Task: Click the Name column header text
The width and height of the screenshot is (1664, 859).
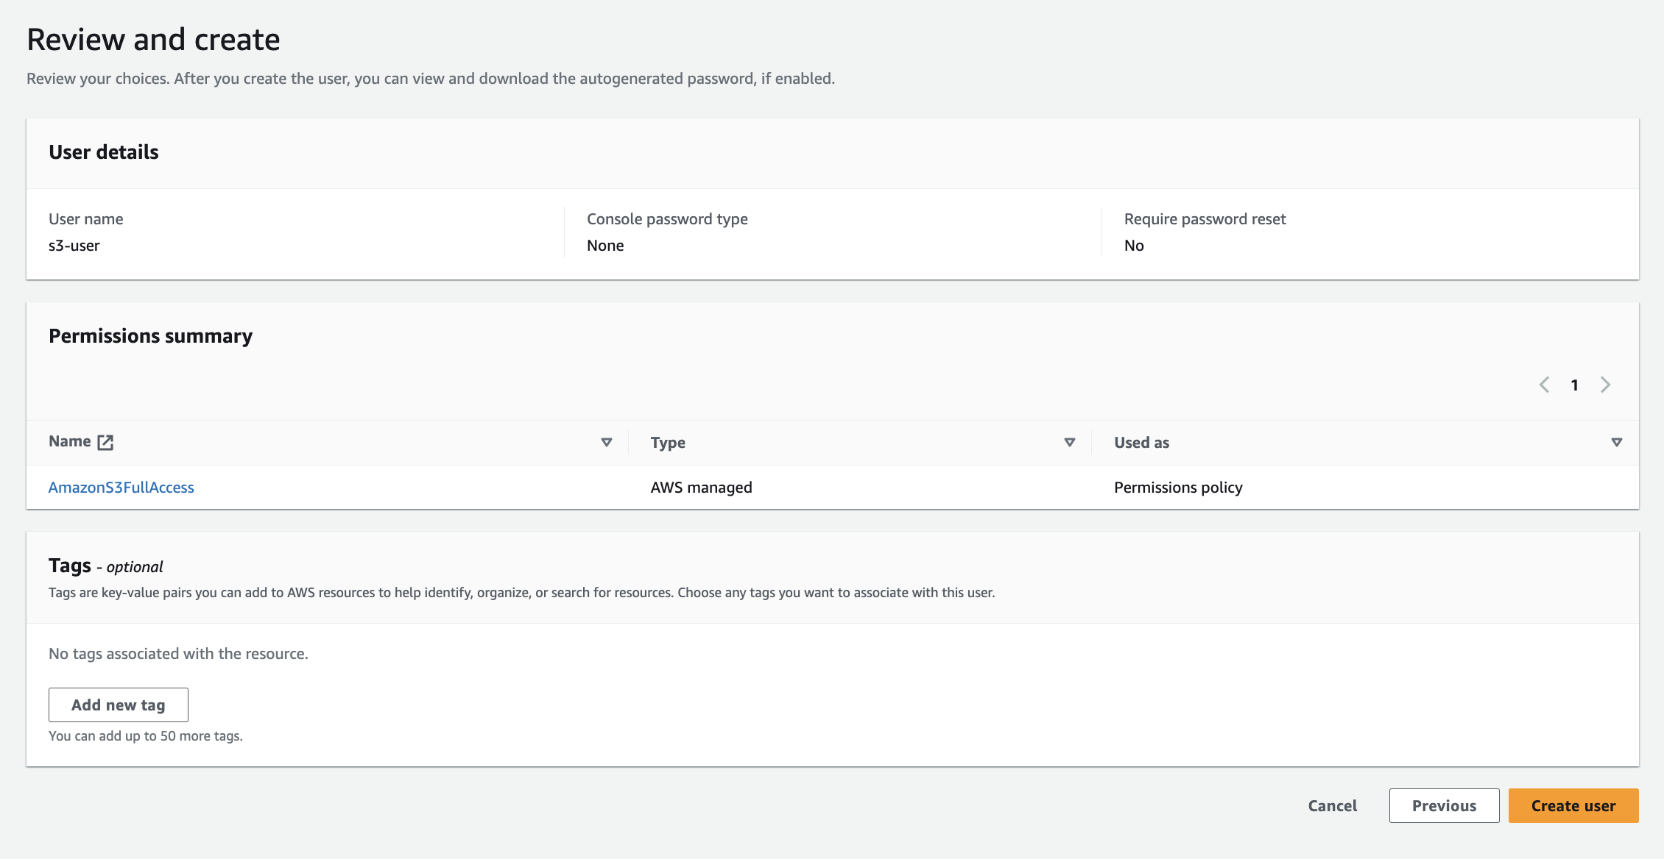Action: [70, 441]
